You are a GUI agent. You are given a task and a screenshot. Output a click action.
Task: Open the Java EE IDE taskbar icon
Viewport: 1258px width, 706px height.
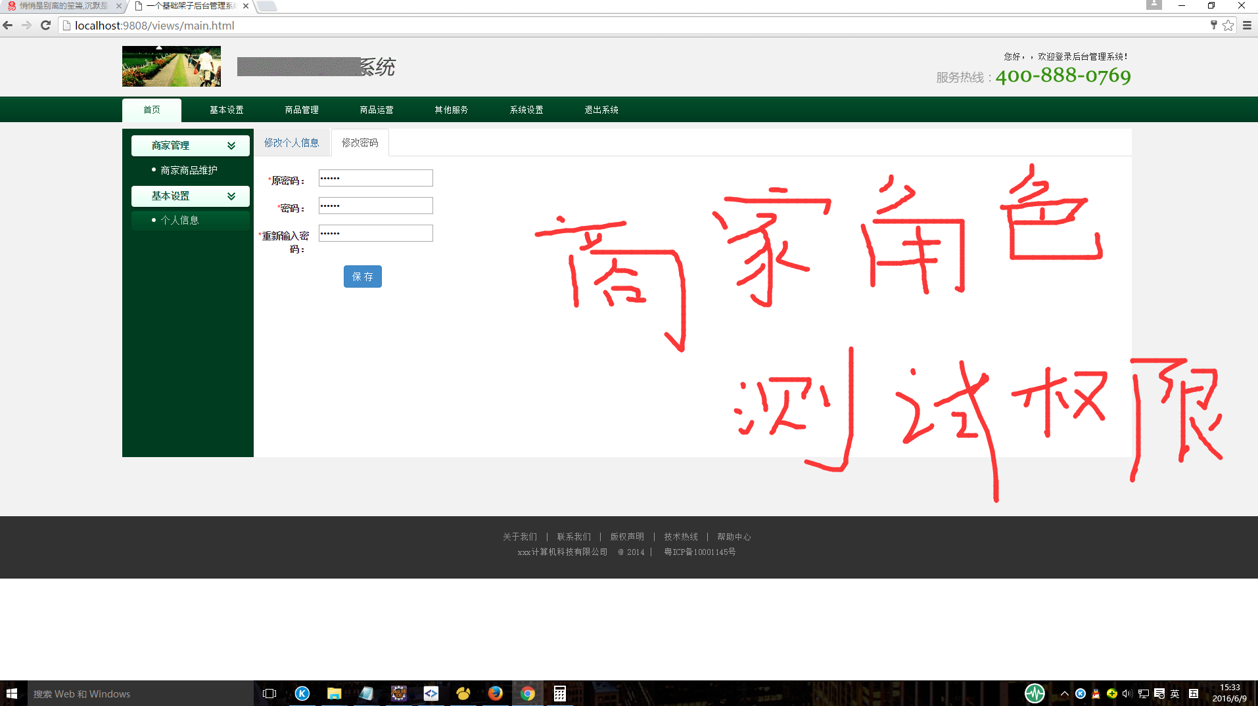pyautogui.click(x=399, y=694)
